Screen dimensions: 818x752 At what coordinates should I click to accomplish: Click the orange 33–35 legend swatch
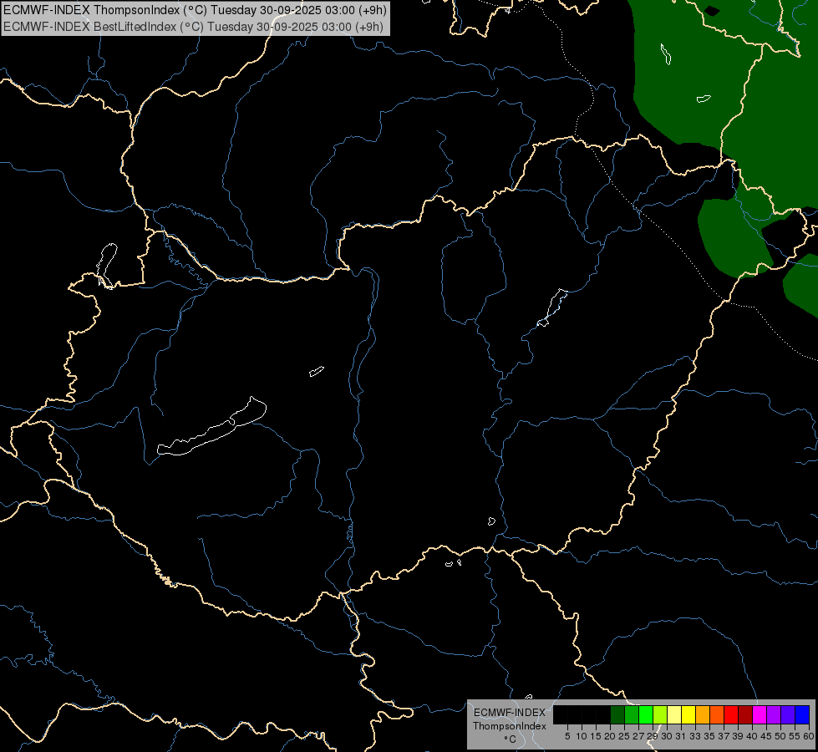703,714
